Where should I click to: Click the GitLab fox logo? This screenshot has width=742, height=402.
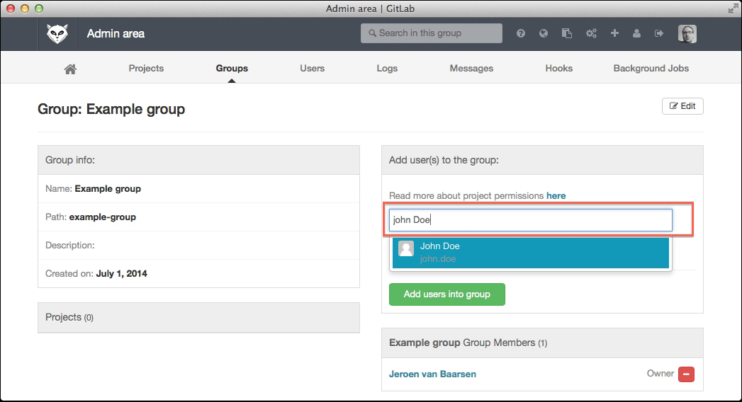pos(57,33)
